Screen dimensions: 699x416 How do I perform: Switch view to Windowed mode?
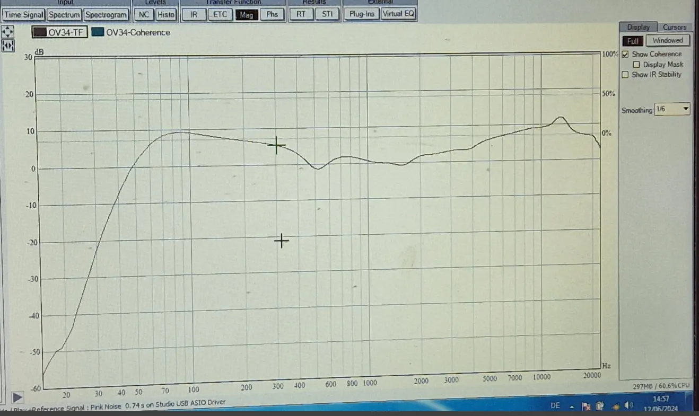[x=668, y=40]
